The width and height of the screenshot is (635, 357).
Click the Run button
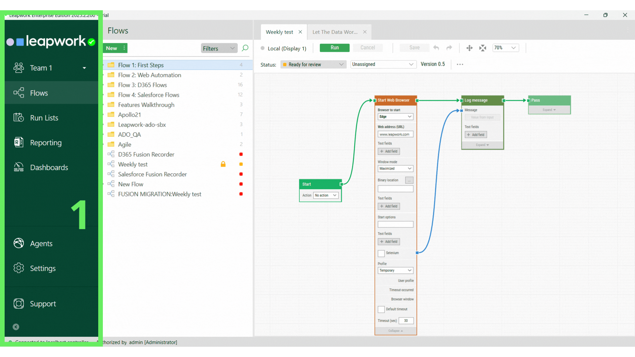point(334,48)
